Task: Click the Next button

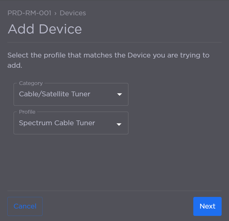Action: pyautogui.click(x=207, y=206)
